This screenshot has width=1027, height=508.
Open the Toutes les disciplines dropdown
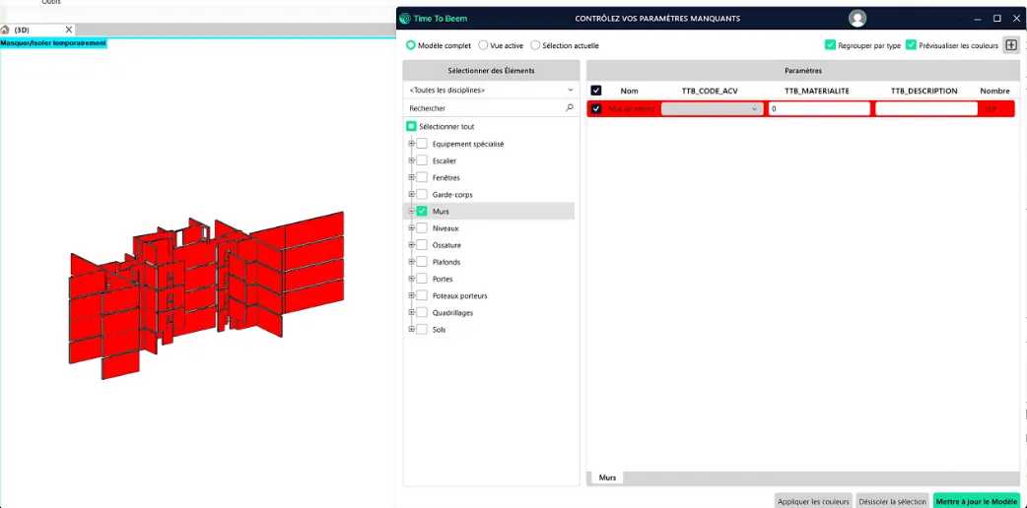click(x=491, y=90)
